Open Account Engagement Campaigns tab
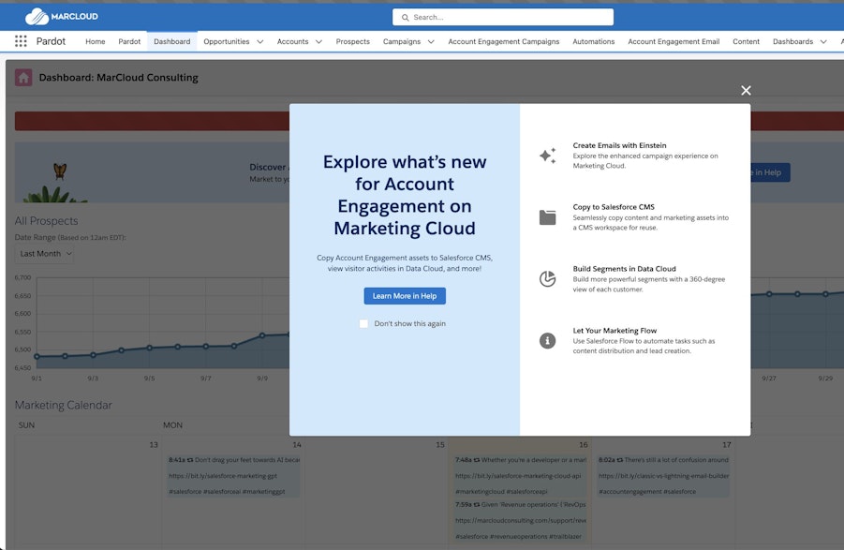The width and height of the screenshot is (844, 550). click(504, 41)
